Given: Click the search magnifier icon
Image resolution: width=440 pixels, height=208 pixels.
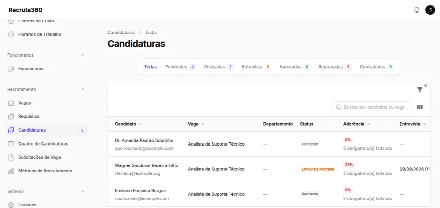Looking at the screenshot, I should (339, 107).
